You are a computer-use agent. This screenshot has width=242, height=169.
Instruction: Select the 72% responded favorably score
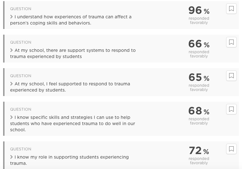199,155
